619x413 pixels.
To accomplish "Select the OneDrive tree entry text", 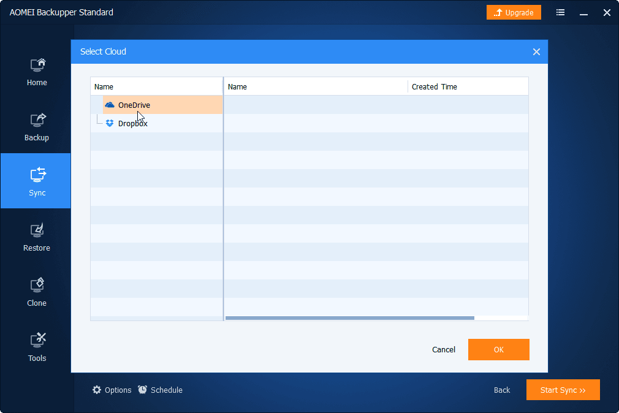I will click(134, 105).
